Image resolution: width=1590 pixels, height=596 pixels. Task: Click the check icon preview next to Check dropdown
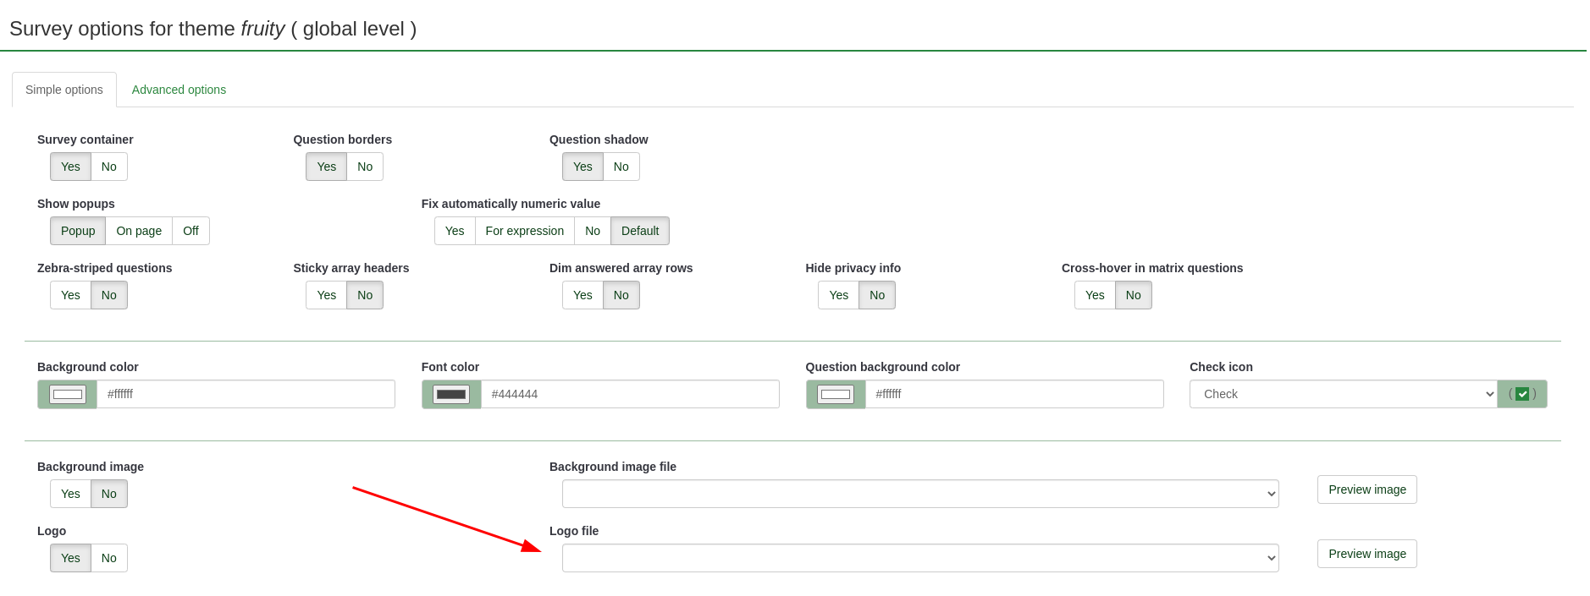[x=1521, y=394]
